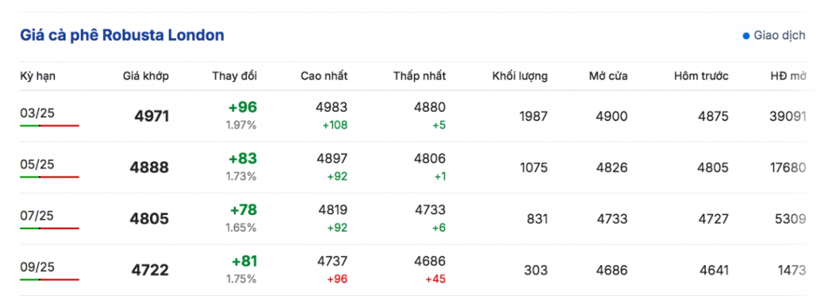Viewport: 827px width, 303px height.
Task: Click the Thay đổi column header
Action: pyautogui.click(x=235, y=76)
